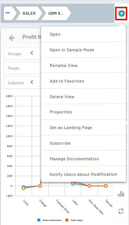Choose Open in Sample Mode
This screenshot has width=129, height=225.
click(84, 50)
